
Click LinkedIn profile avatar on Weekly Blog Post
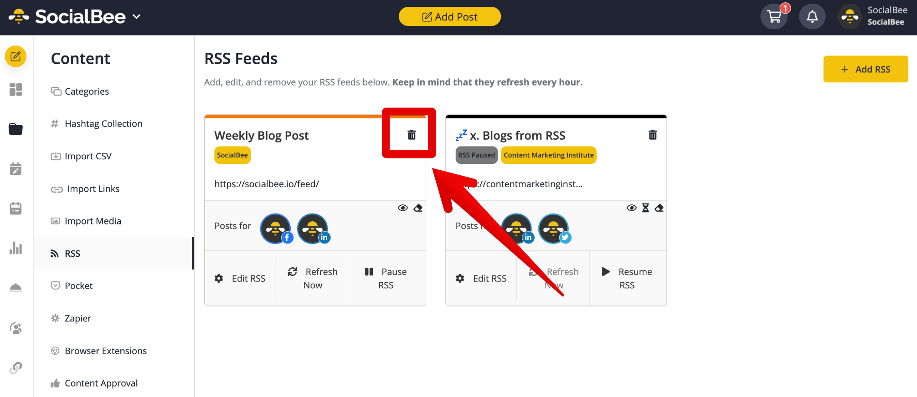point(314,229)
